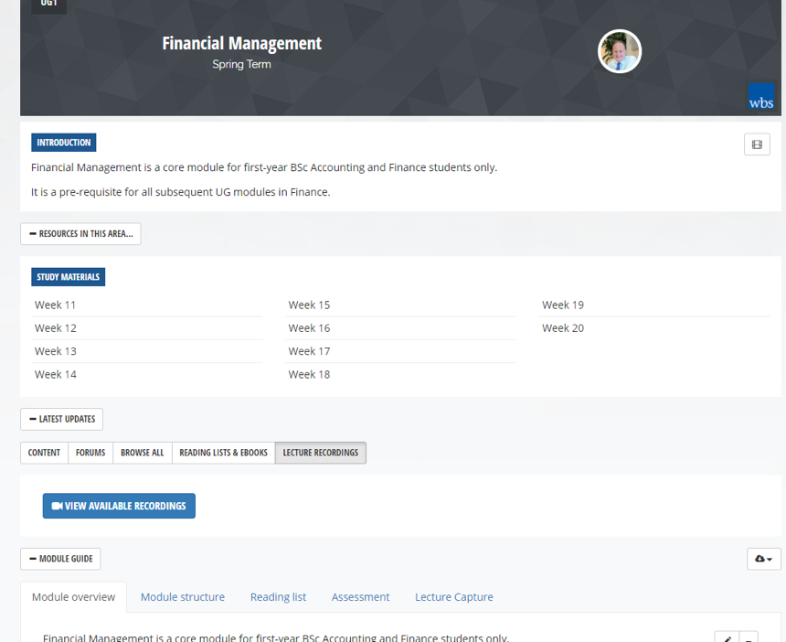This screenshot has height=642, width=786.
Task: Click the WBS logo badge
Action: 760,98
